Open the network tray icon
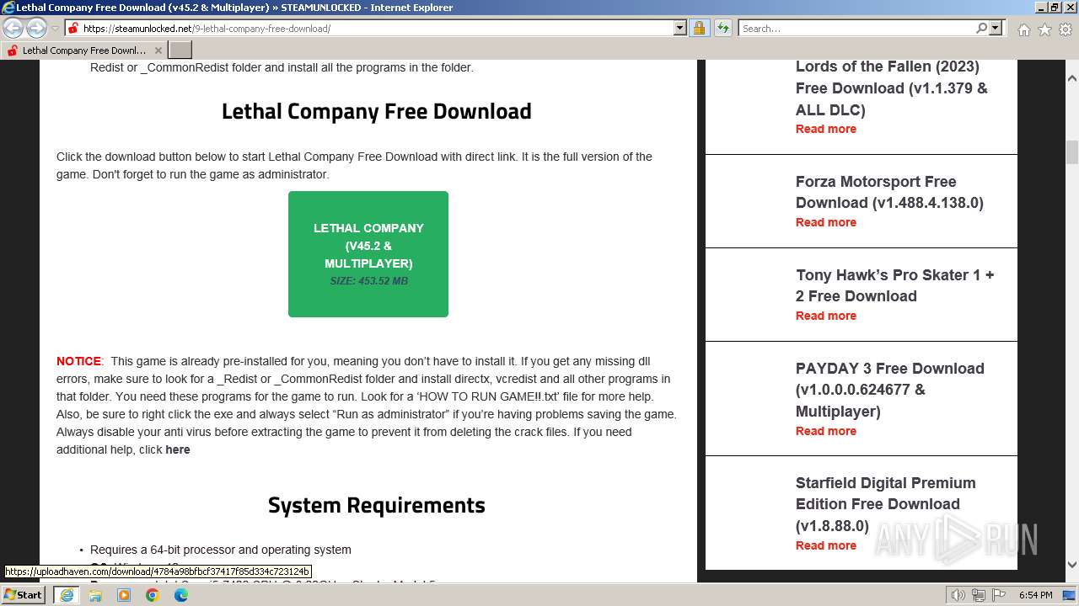 (x=980, y=595)
